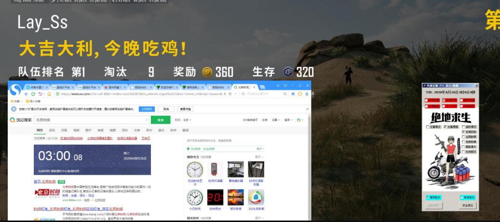Click the 360搜索 logo
500x222 pixels.
[x=21, y=120]
